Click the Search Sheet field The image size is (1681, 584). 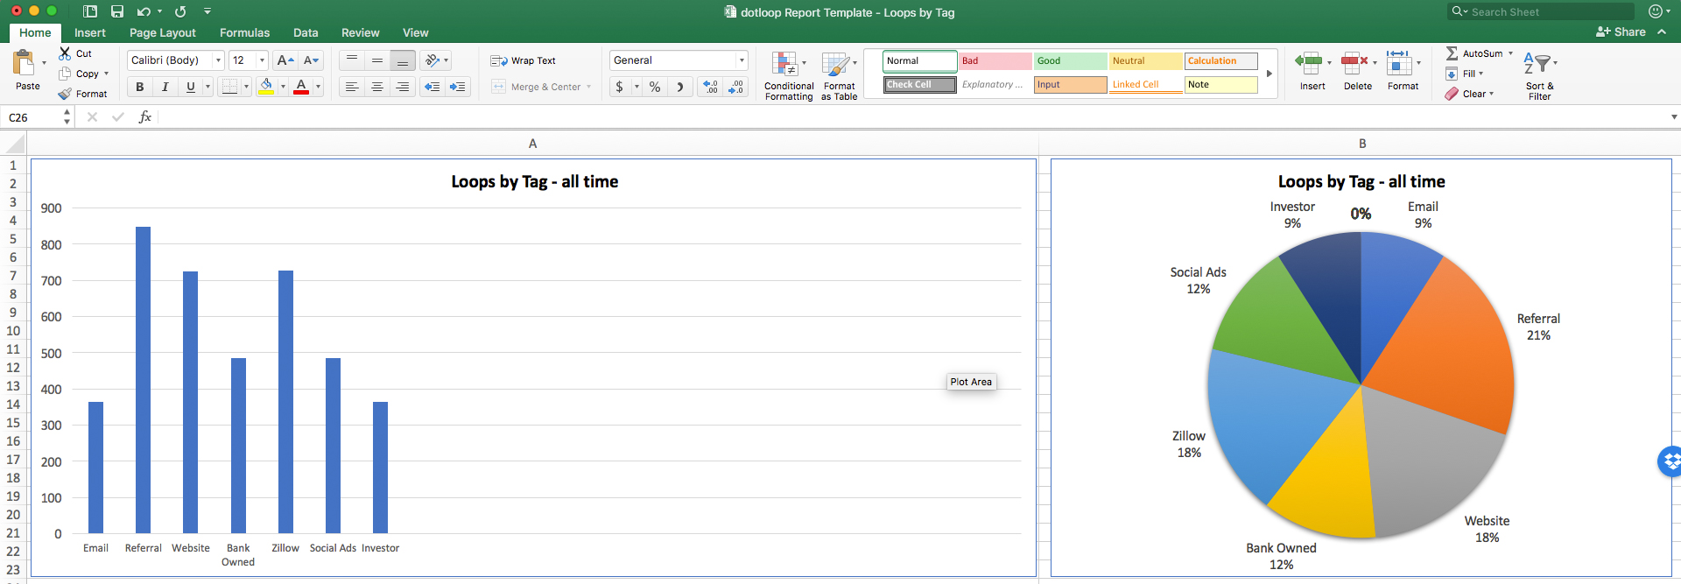tap(1541, 11)
